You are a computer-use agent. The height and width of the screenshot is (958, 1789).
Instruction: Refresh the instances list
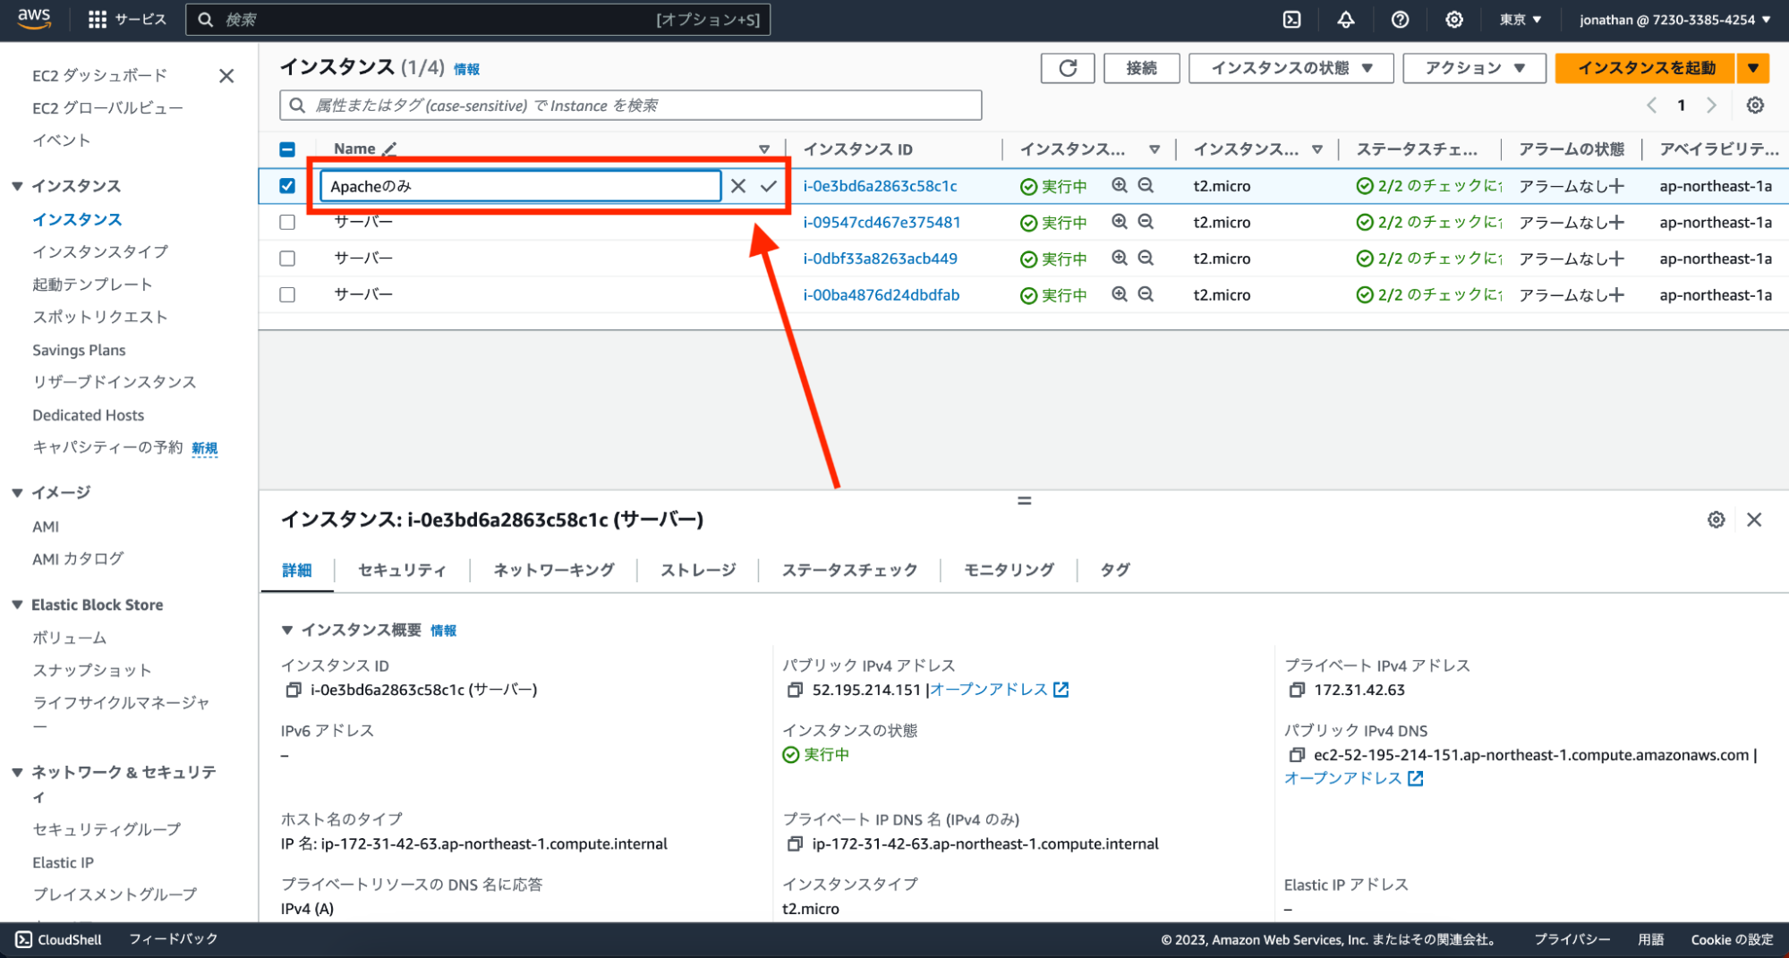pyautogui.click(x=1068, y=68)
